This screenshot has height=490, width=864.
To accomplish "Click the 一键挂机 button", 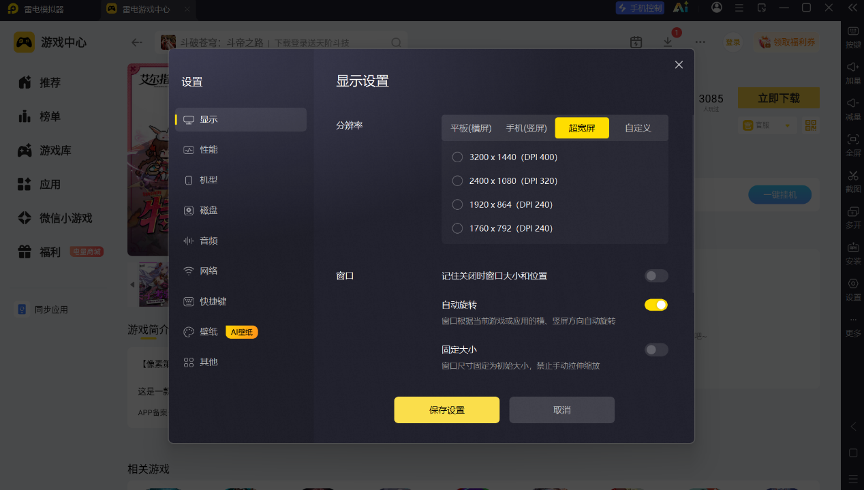I will pyautogui.click(x=780, y=195).
